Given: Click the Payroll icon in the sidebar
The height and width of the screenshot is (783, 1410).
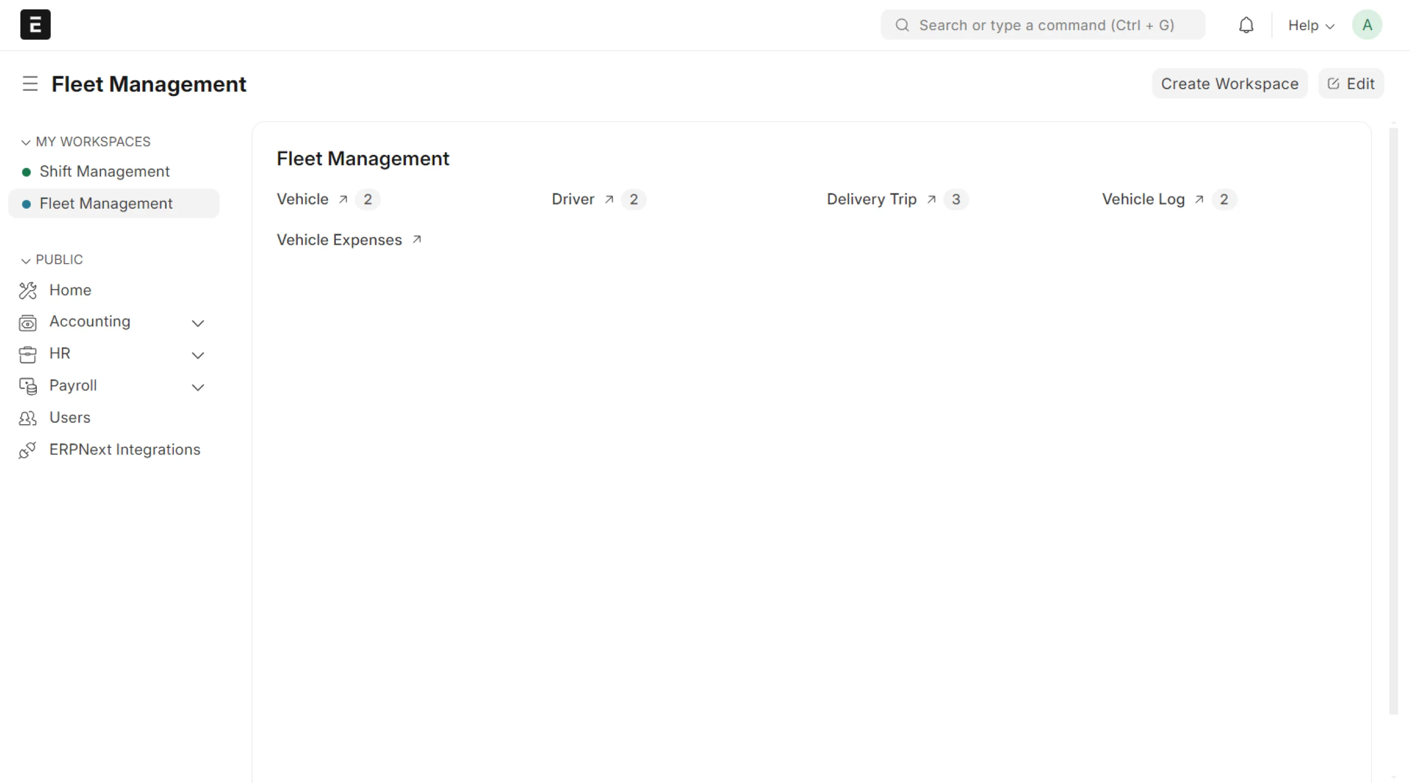Looking at the screenshot, I should tap(28, 386).
